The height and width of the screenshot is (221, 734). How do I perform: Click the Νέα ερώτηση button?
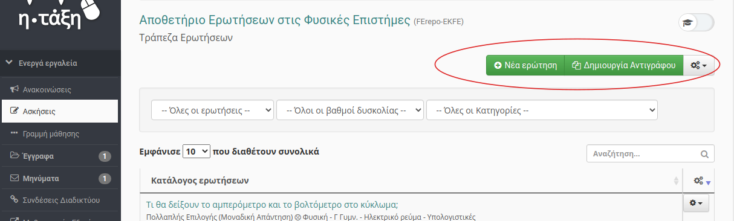525,65
